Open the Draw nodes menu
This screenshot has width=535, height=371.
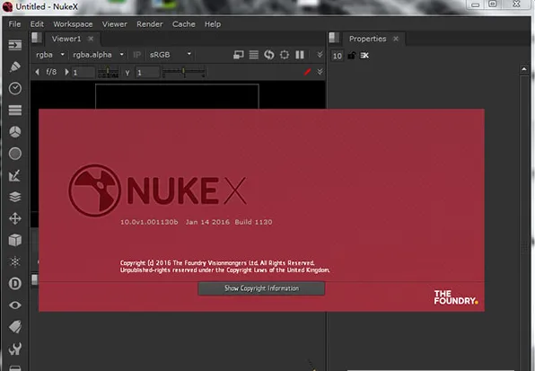pyautogui.click(x=15, y=66)
